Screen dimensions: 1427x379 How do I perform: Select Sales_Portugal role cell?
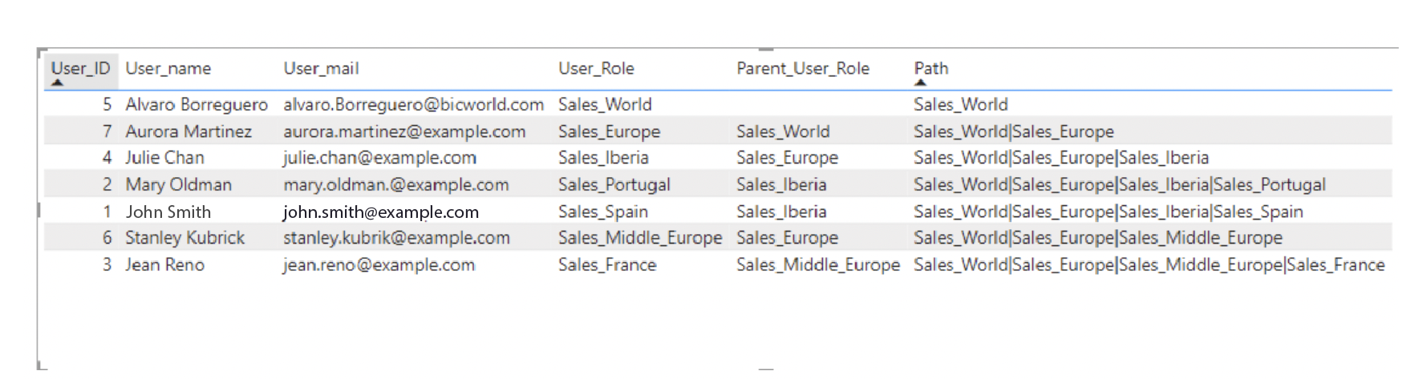click(614, 184)
